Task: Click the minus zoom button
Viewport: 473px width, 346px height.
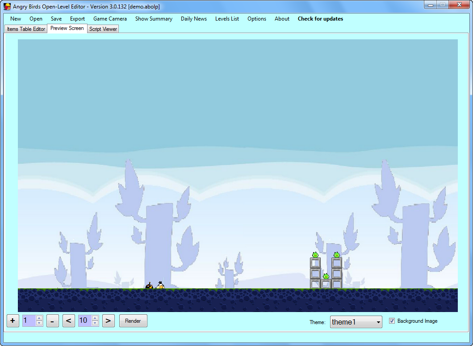Action: tap(53, 321)
